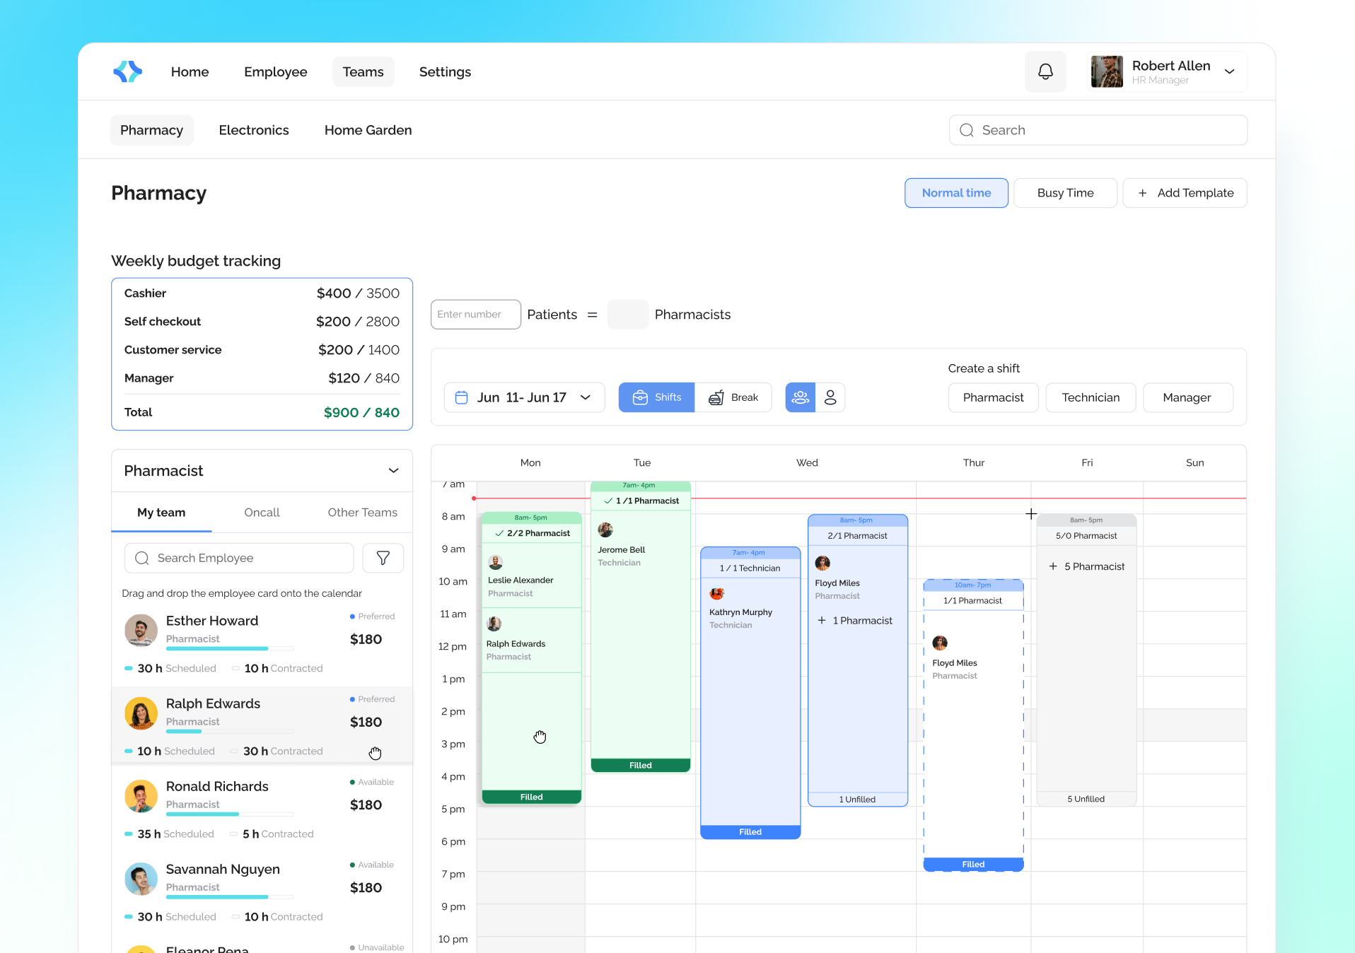Switch to the My team tab
The height and width of the screenshot is (953, 1355).
coord(161,513)
